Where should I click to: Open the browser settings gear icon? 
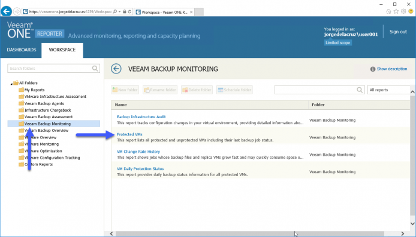click(x=403, y=11)
